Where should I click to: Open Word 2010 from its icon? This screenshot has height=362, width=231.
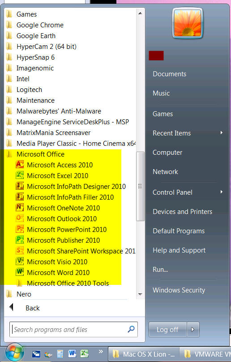(20, 272)
